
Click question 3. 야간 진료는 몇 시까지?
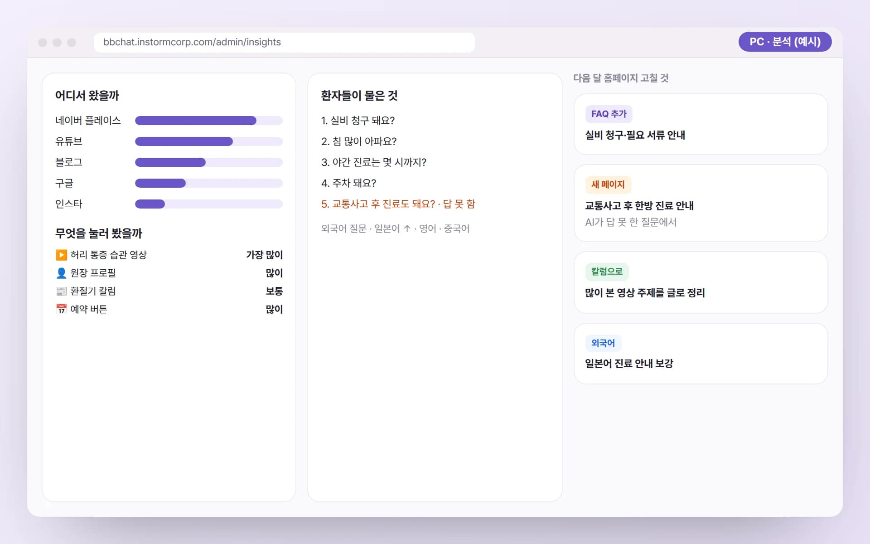374,162
